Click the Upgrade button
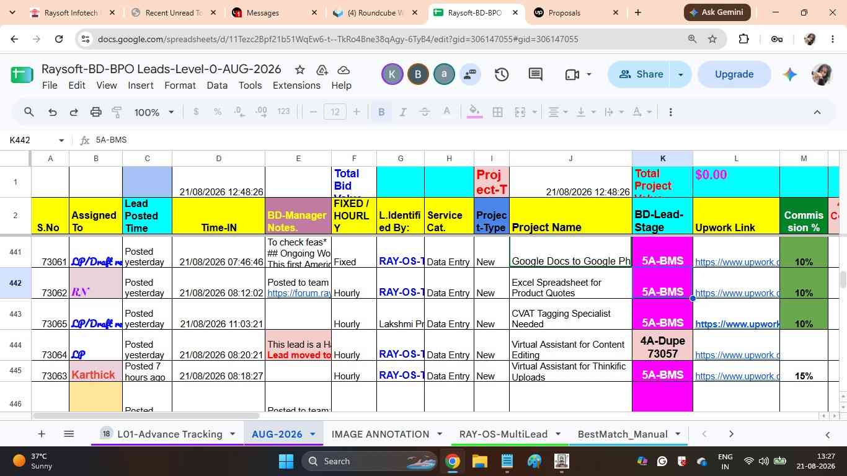 click(x=734, y=74)
